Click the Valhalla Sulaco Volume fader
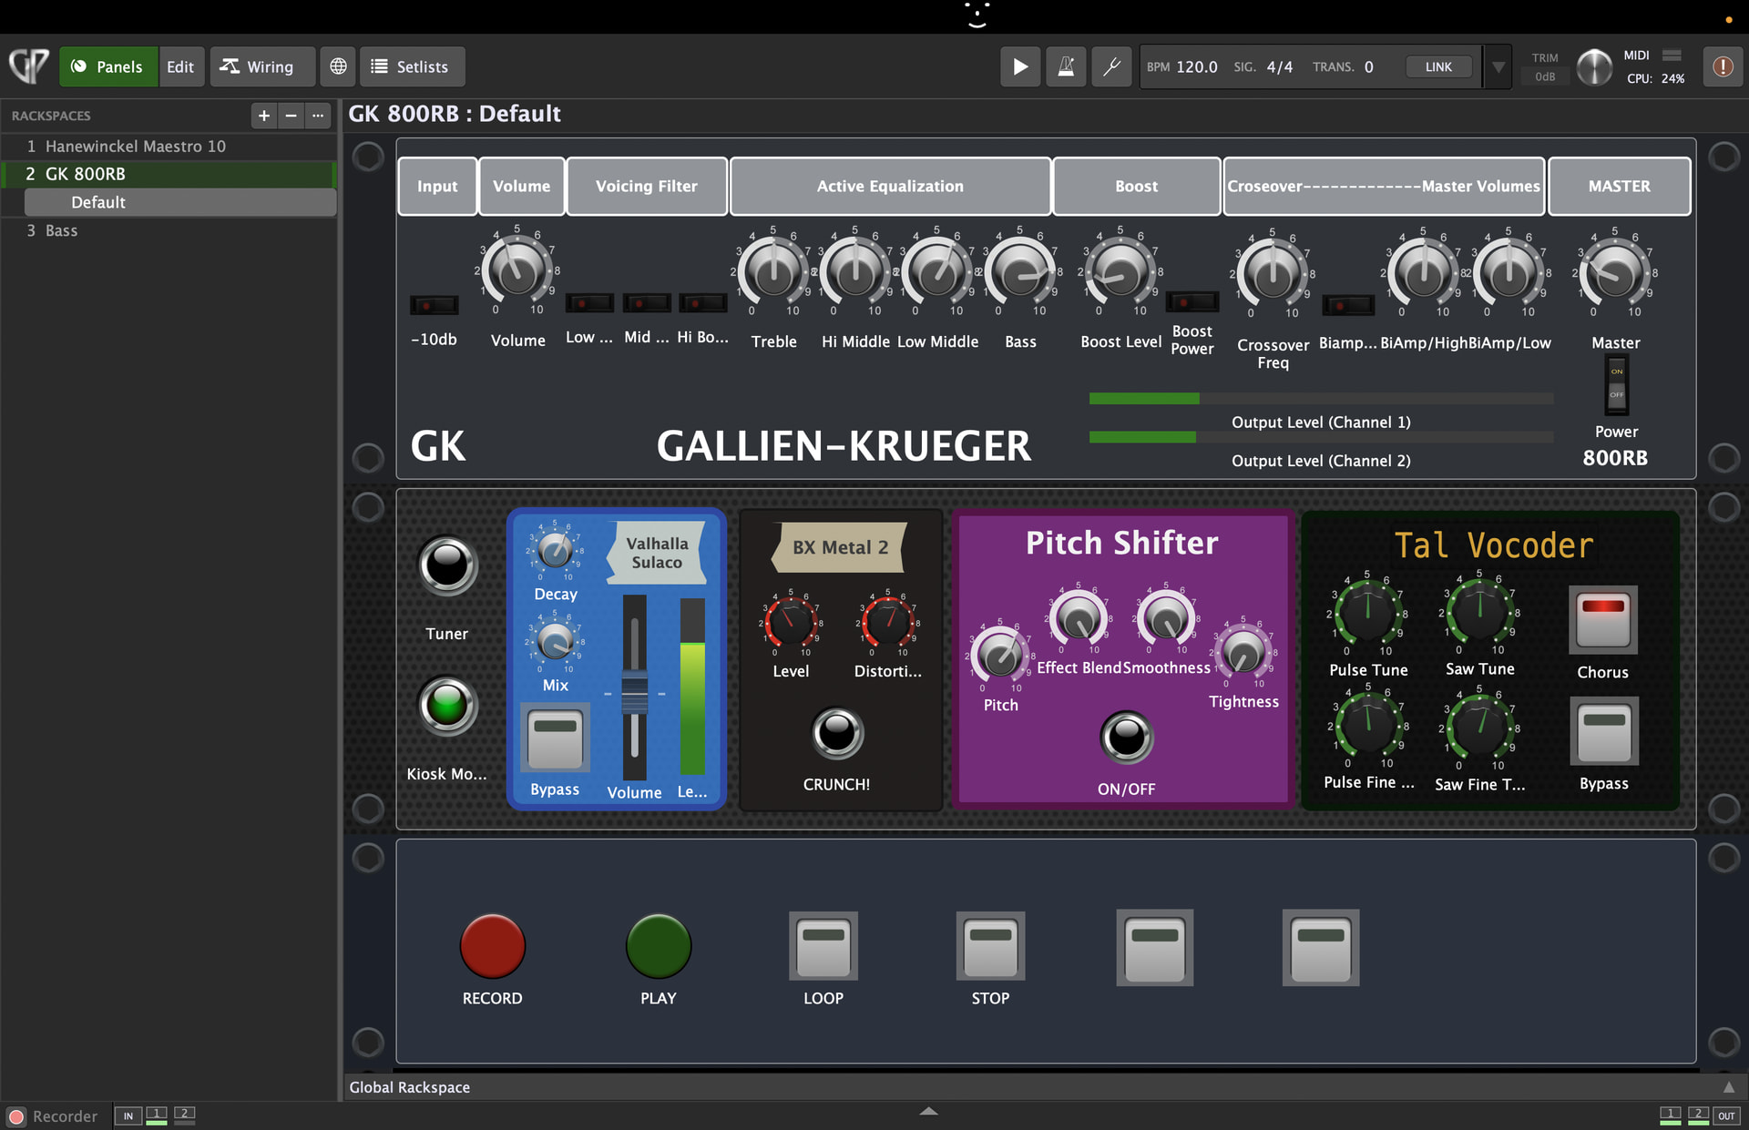The image size is (1749, 1130). (634, 695)
